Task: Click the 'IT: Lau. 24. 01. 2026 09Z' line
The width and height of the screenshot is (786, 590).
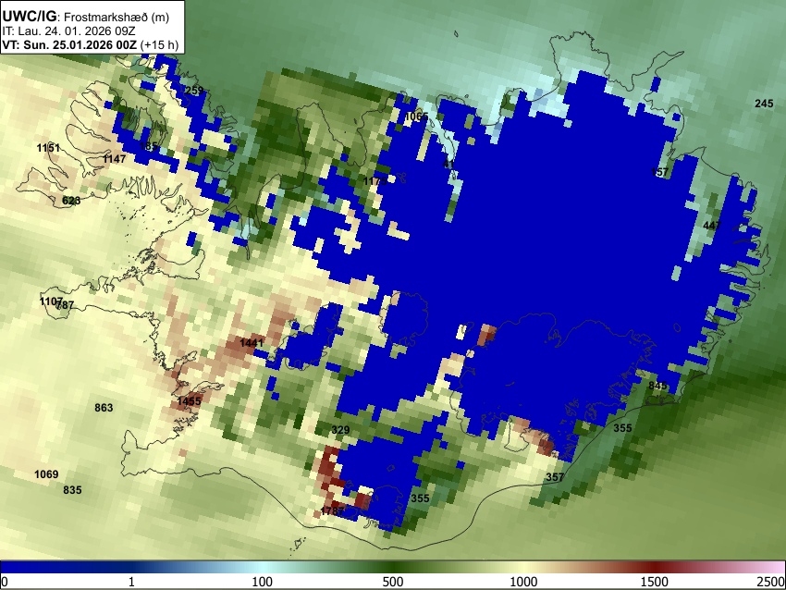Action: coord(68,31)
